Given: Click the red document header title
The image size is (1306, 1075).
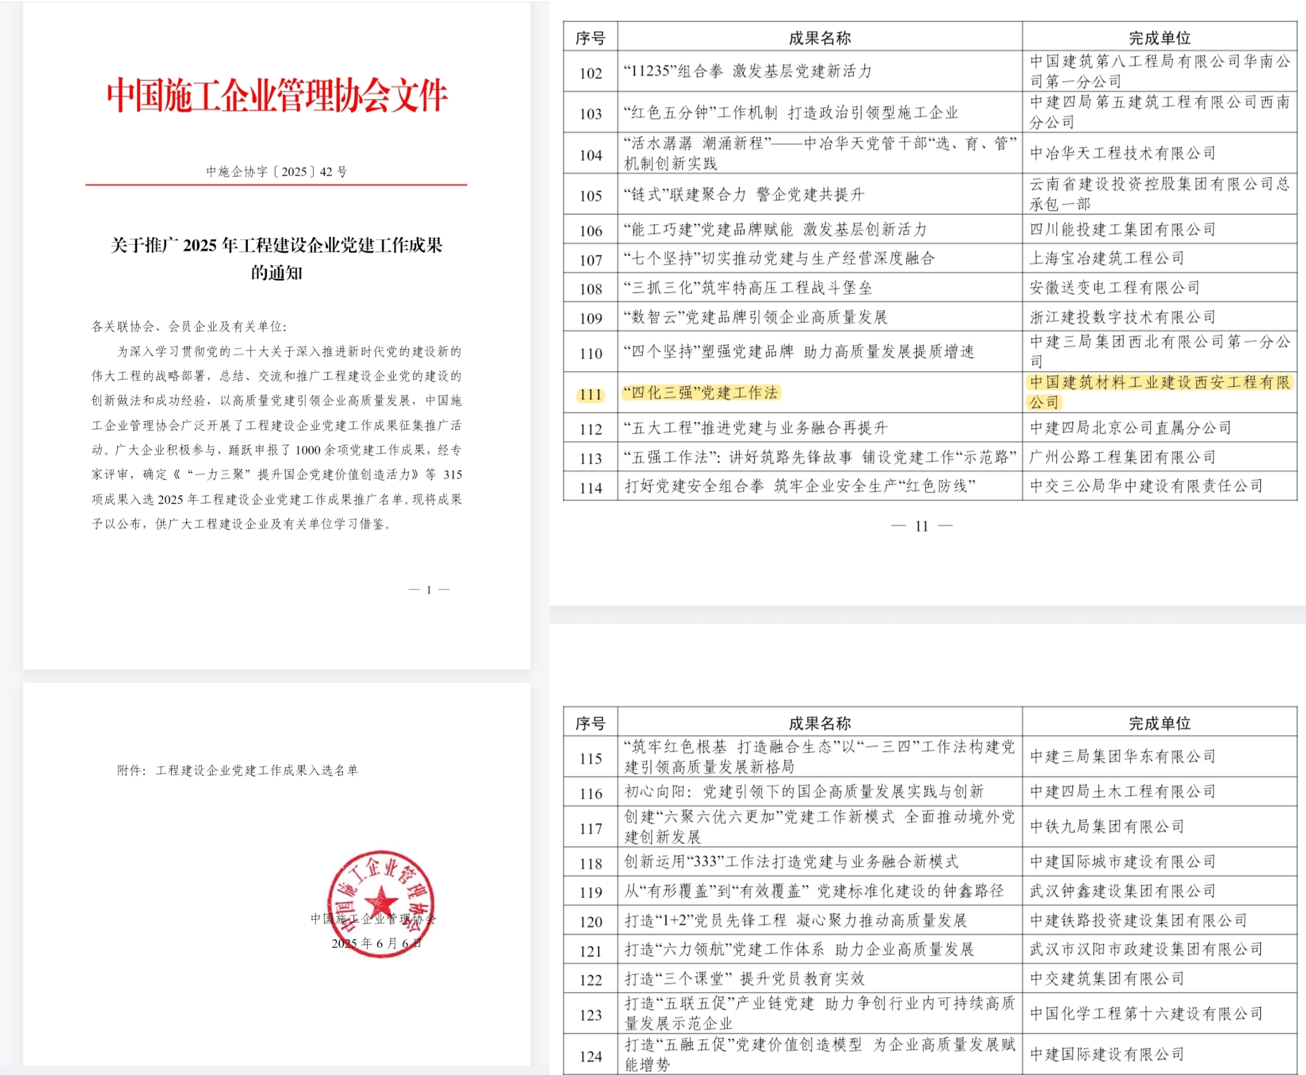Looking at the screenshot, I should [x=276, y=95].
